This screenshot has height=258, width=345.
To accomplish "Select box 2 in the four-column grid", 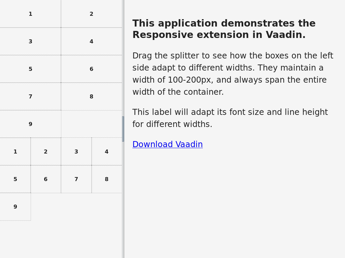I will click(x=46, y=152).
